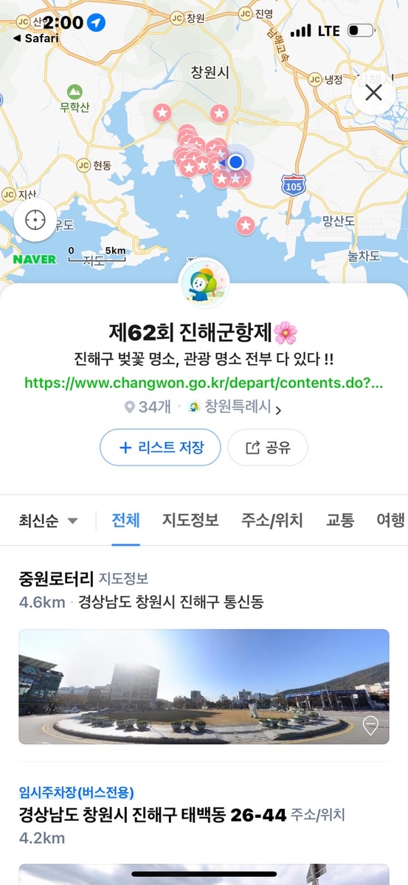Select the 주소/위치 tab
The width and height of the screenshot is (408, 885).
click(x=272, y=520)
